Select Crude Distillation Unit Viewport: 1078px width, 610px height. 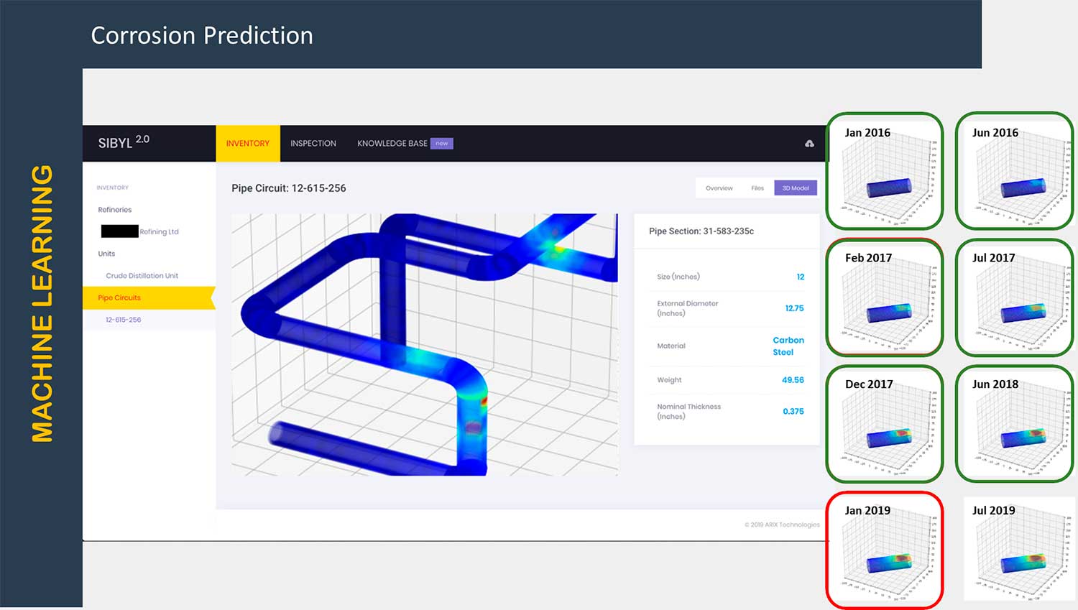pos(142,276)
